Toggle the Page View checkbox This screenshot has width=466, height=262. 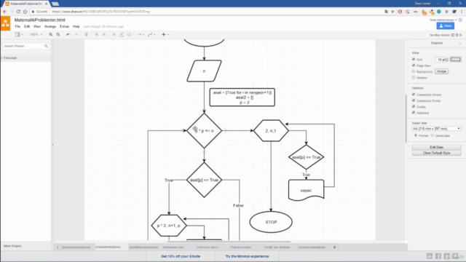(x=414, y=65)
